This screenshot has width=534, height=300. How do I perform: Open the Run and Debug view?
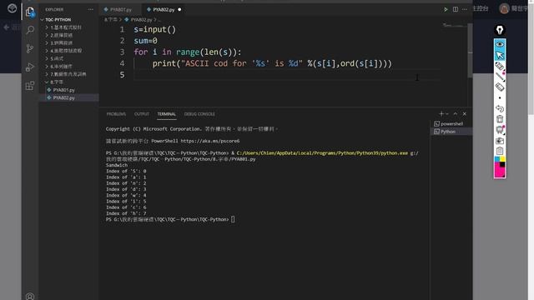coord(30,67)
